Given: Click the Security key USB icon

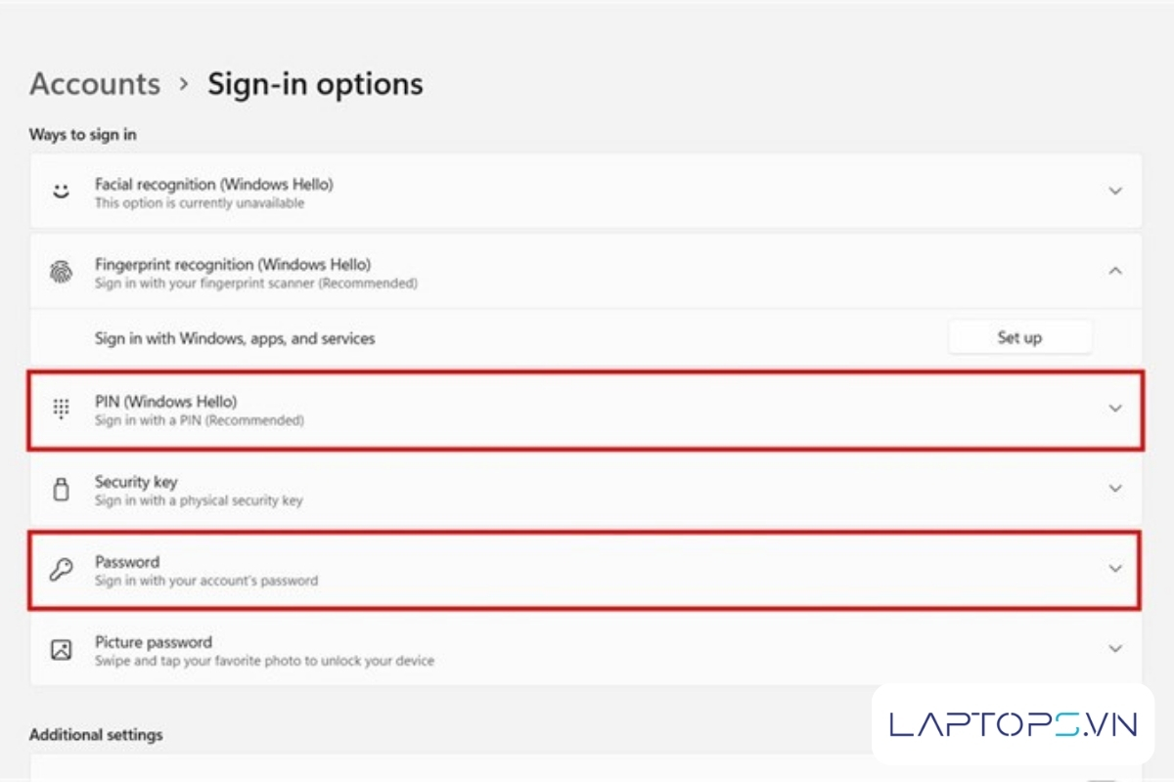Looking at the screenshot, I should click(x=62, y=490).
